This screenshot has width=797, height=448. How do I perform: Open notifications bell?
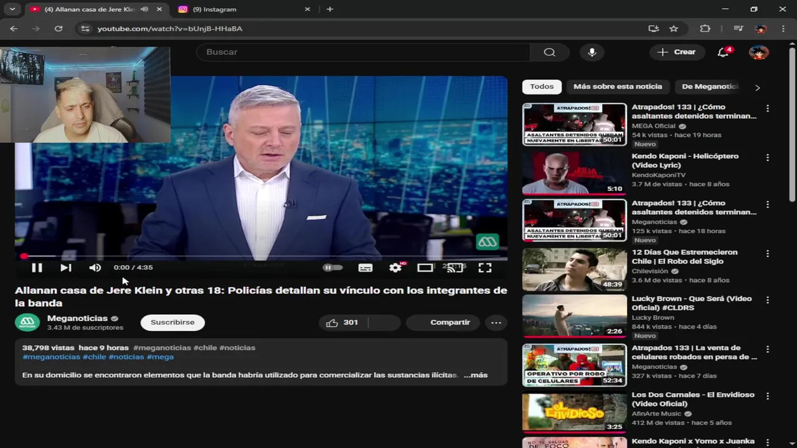coord(723,52)
